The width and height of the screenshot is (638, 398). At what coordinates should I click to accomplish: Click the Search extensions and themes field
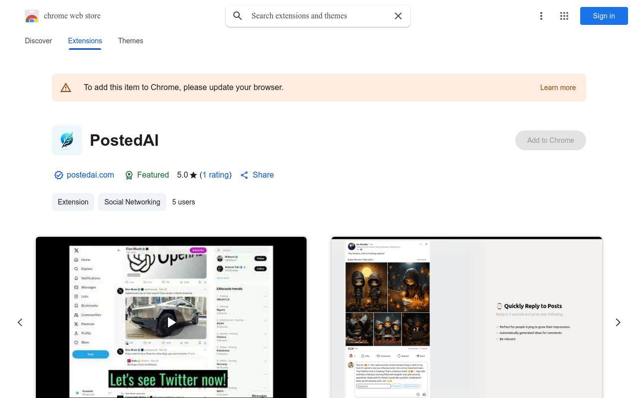(319, 16)
